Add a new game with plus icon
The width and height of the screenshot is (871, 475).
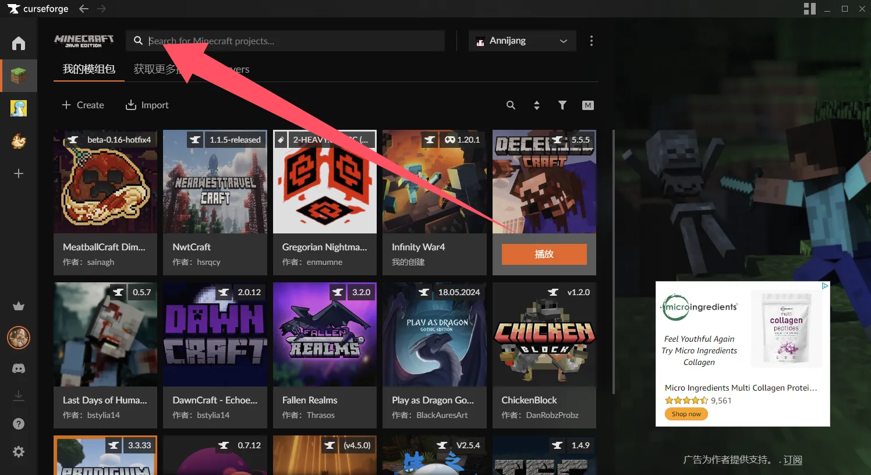[19, 173]
